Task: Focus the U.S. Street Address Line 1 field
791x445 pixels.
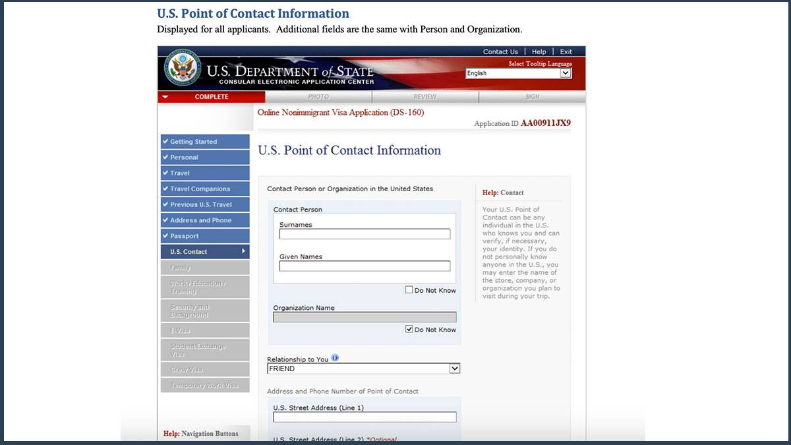Action: coord(365,417)
